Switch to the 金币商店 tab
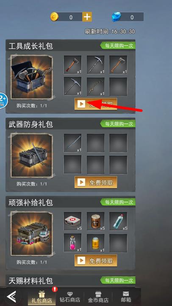The width and height of the screenshot is (172, 306). click(x=98, y=297)
